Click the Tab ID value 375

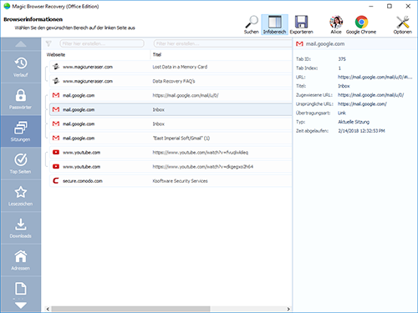click(x=342, y=59)
